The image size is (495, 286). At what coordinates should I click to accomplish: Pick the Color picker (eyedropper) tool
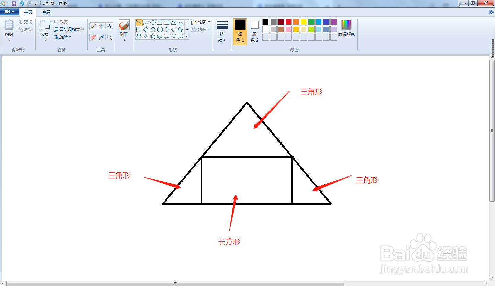point(101,37)
